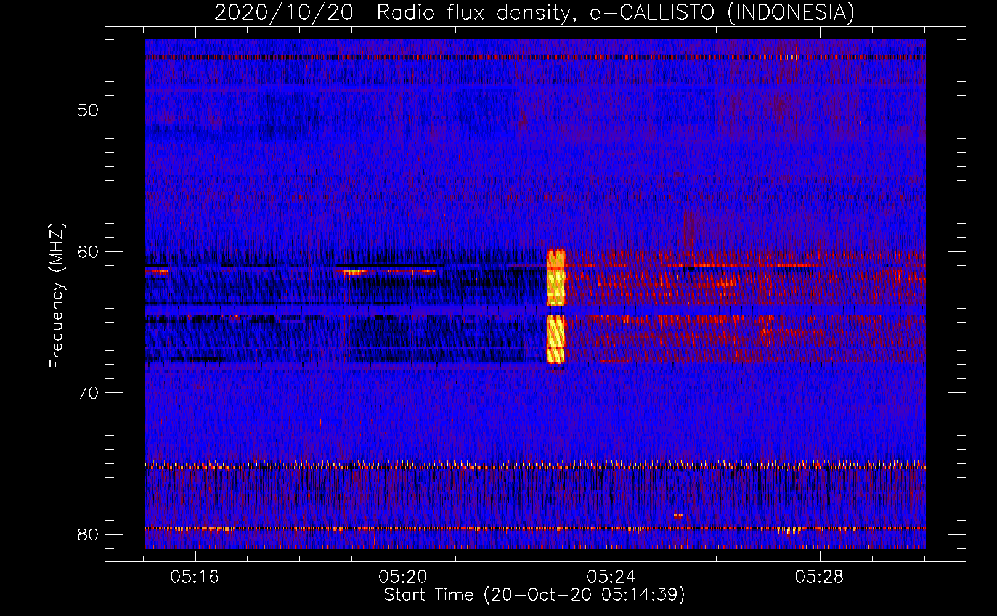Click the 05:28 time tick label
Viewport: 997px width, 616px height.
820,577
